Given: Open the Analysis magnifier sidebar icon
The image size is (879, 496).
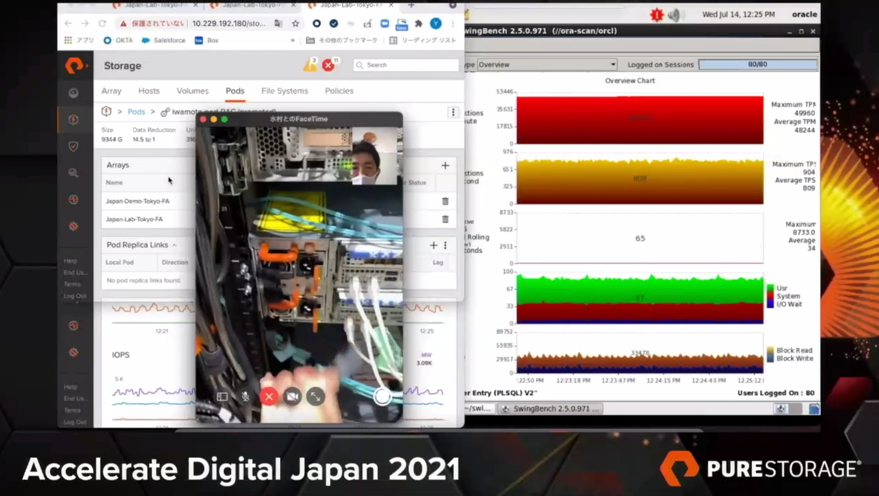Looking at the screenshot, I should 74,173.
